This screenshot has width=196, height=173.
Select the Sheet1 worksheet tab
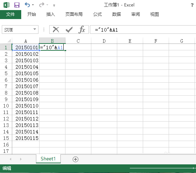click(x=48, y=159)
